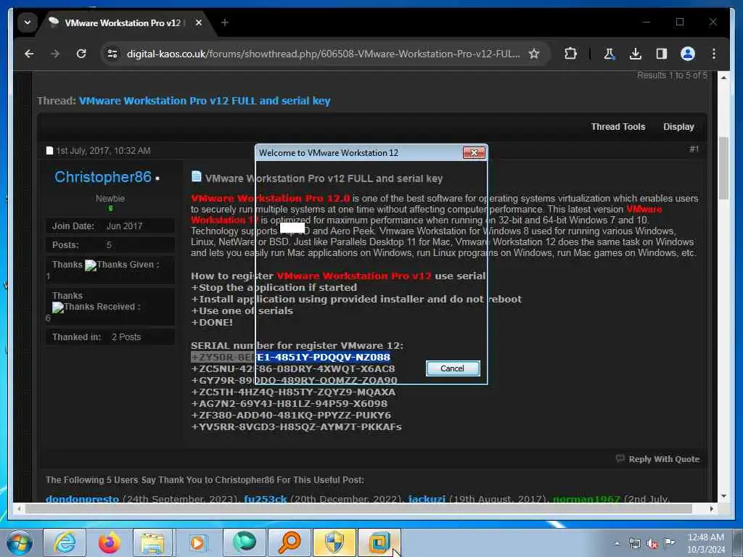Click the vertical page scrollbar thumb
This screenshot has width=743, height=557.
pos(723,168)
